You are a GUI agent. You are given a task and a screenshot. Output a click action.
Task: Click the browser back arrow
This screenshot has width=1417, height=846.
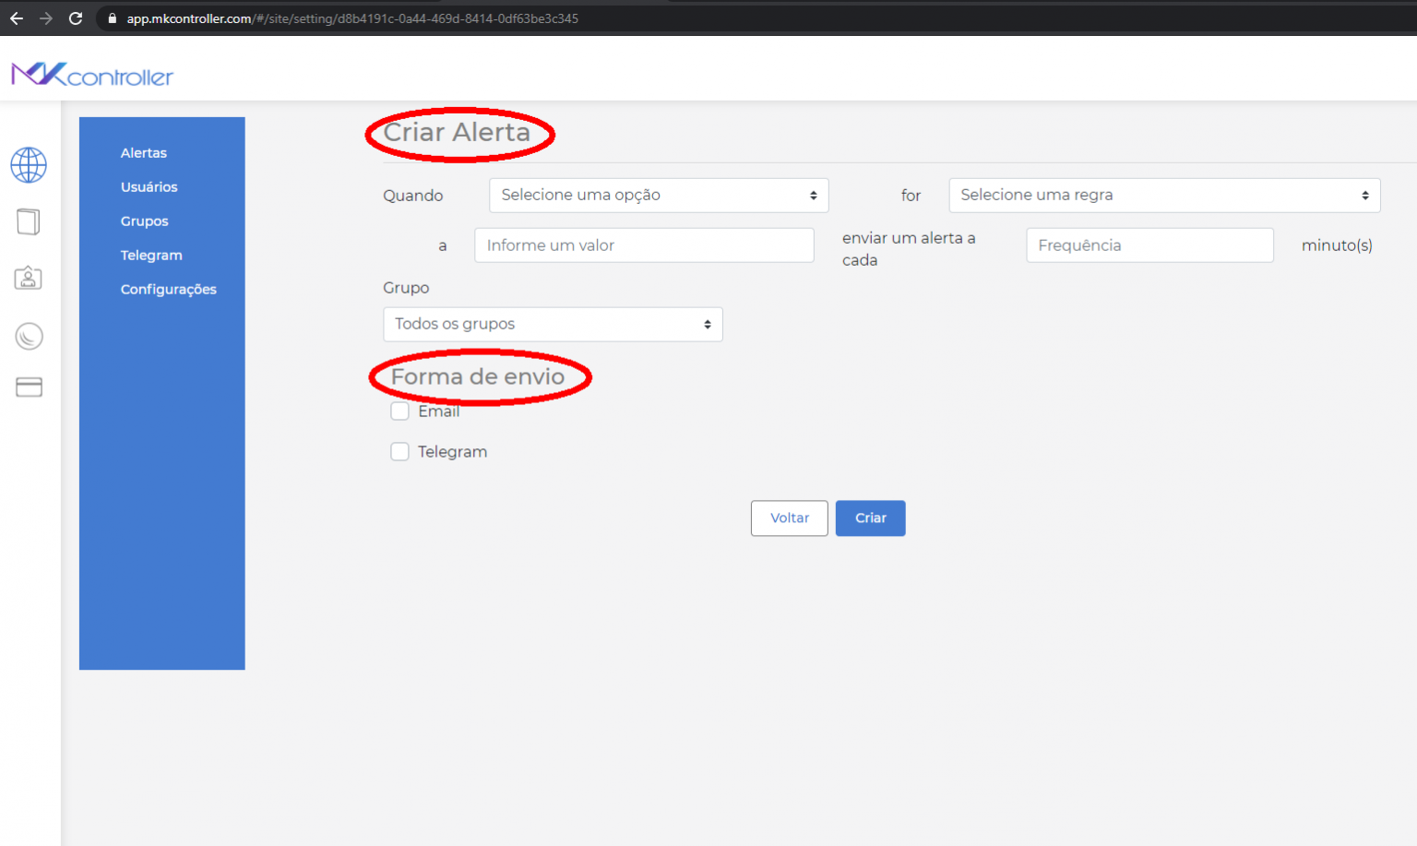(x=17, y=18)
